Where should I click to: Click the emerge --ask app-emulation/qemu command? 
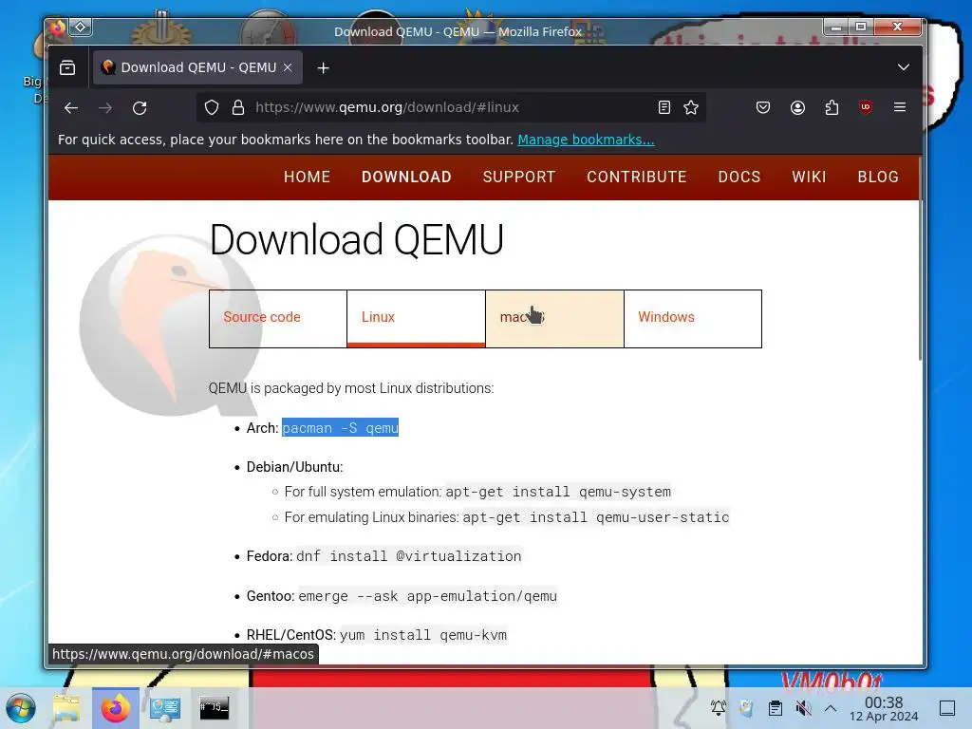[428, 596]
